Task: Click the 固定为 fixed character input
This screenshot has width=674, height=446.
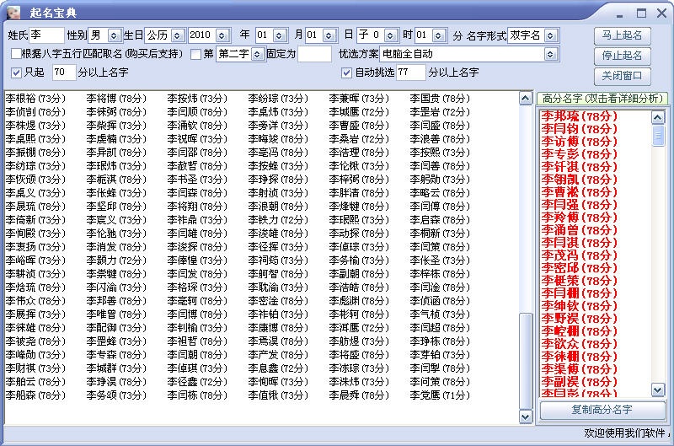Action: (x=314, y=54)
